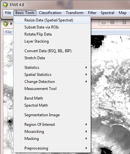Expand the Preprocessing submenu
The width and height of the screenshot is (130, 154).
tap(52, 148)
